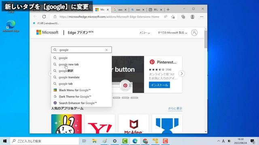Select the 'google翻訳' suggestion

pyautogui.click(x=81, y=71)
